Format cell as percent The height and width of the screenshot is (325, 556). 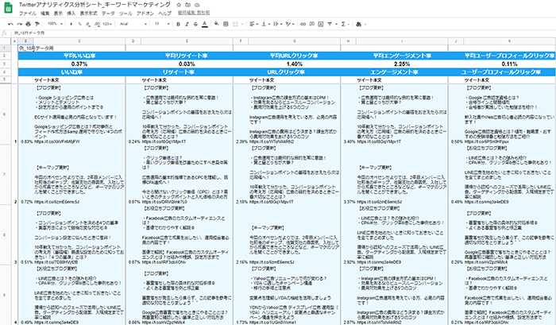tap(79, 24)
